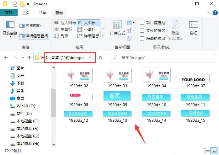Collapse the ribbon with the chevron
This screenshot has height=155, width=219.
(208, 13)
